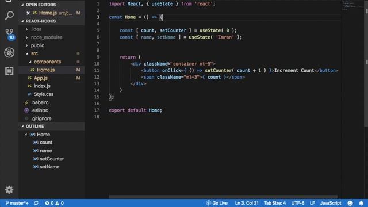Click the master branch indicator
Viewport: 368px width, 207px height.
pos(17,203)
